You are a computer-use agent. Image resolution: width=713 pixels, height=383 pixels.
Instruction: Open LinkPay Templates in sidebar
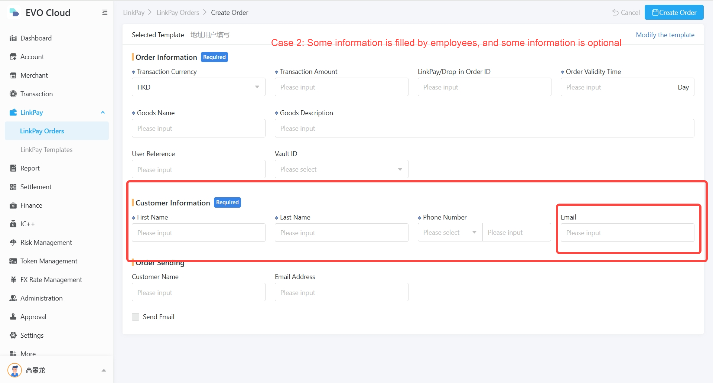(46, 150)
